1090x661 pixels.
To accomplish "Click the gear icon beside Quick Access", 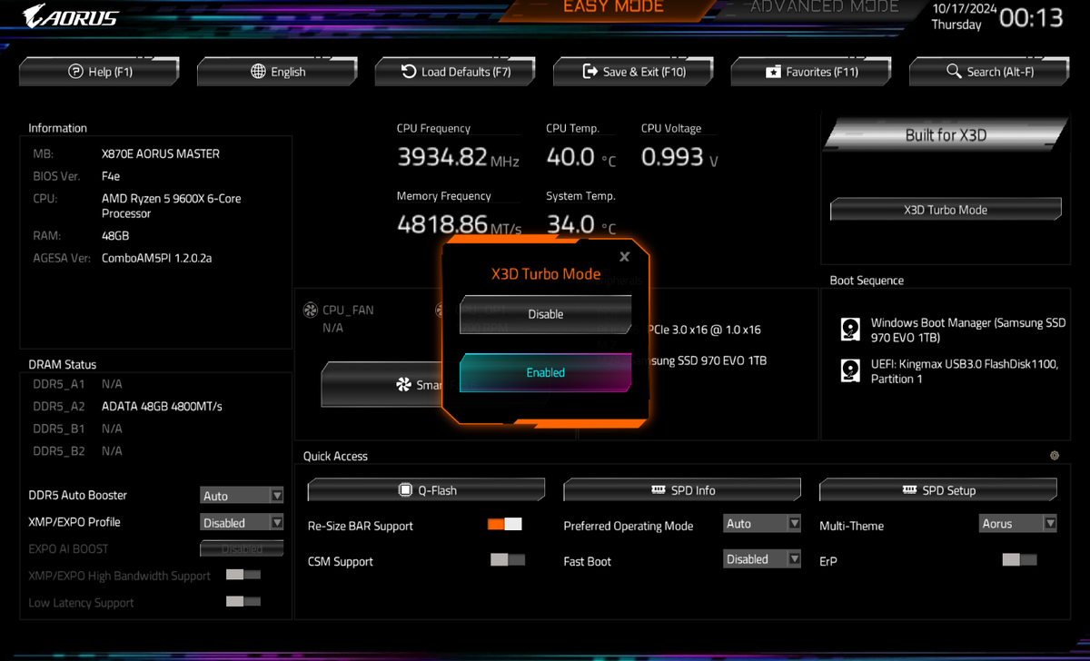I will tap(1055, 456).
